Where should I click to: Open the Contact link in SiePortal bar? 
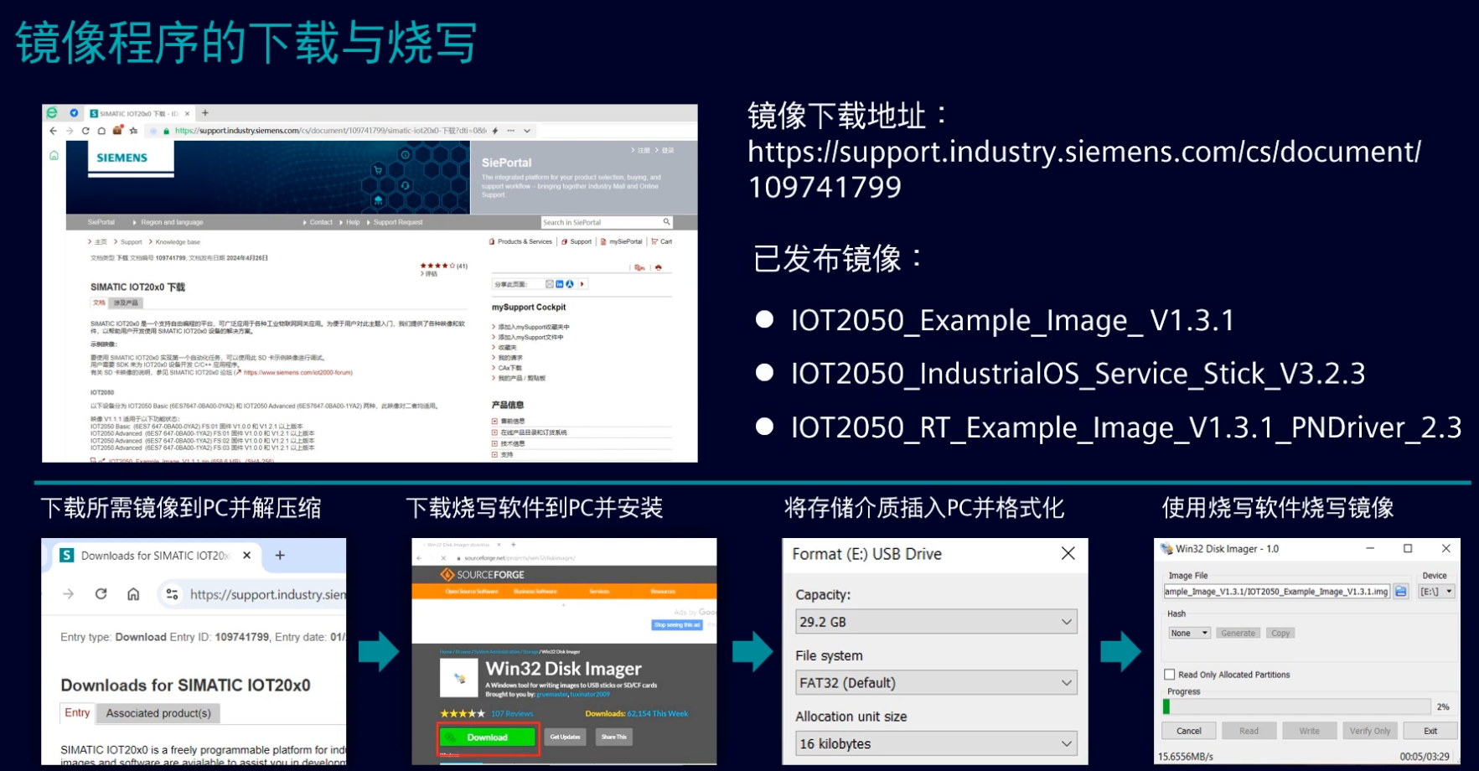point(321,222)
